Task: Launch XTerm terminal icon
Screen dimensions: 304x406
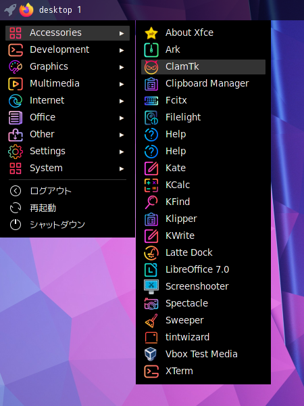Action: click(151, 371)
